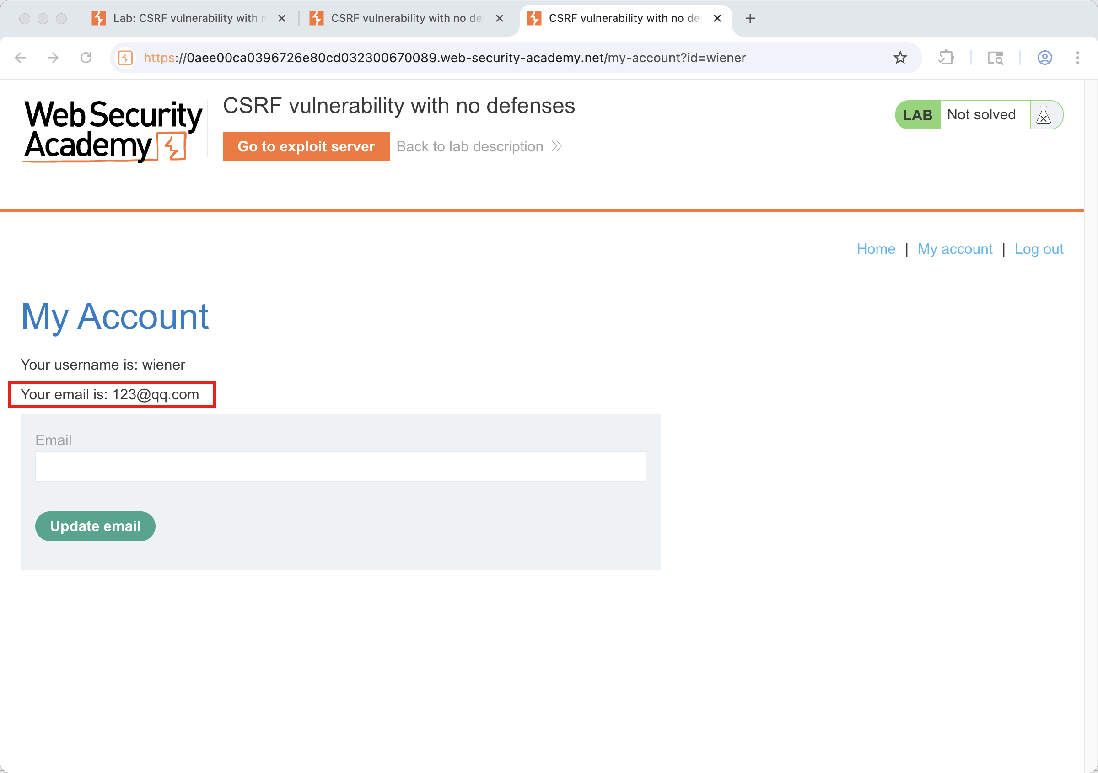Open the Chrome profile avatar icon

1044,58
